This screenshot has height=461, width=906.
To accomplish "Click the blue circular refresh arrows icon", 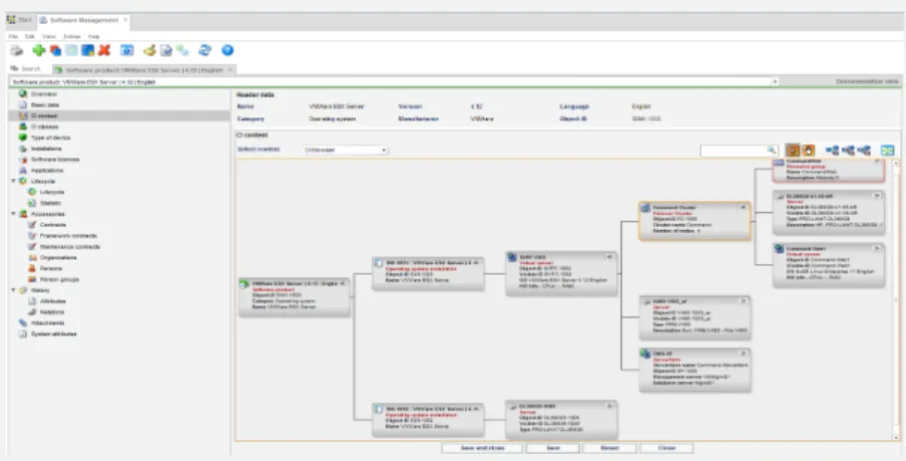I will [205, 51].
